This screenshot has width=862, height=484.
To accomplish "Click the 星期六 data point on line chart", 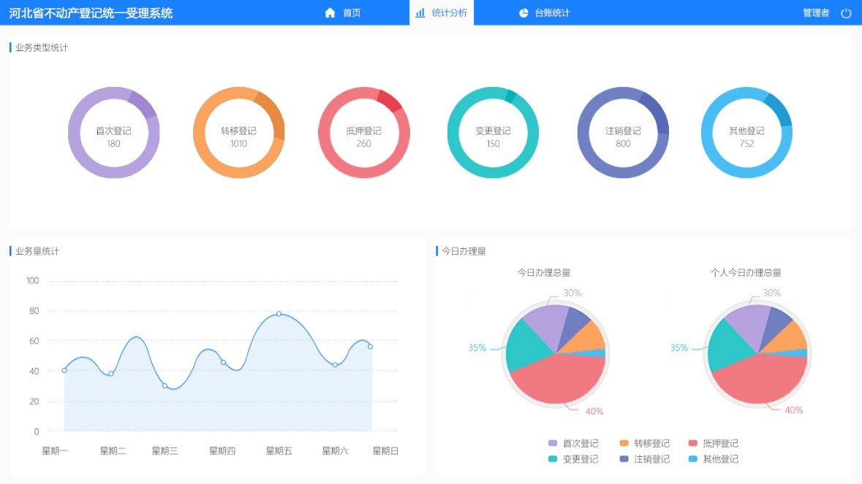I will [x=336, y=365].
